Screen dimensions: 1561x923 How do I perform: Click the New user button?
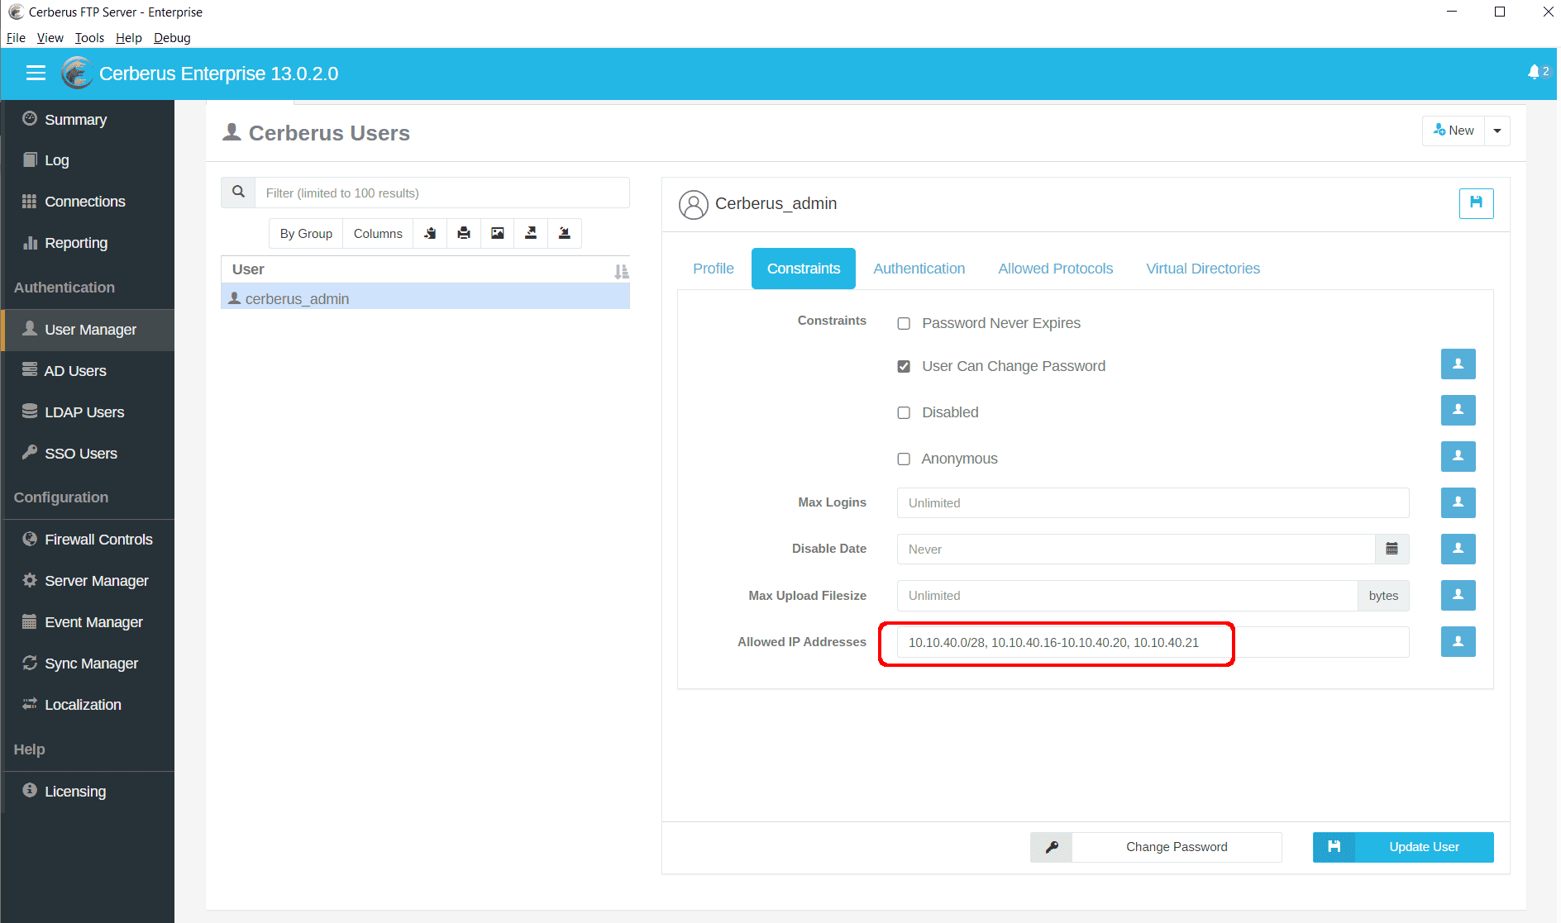click(1454, 131)
